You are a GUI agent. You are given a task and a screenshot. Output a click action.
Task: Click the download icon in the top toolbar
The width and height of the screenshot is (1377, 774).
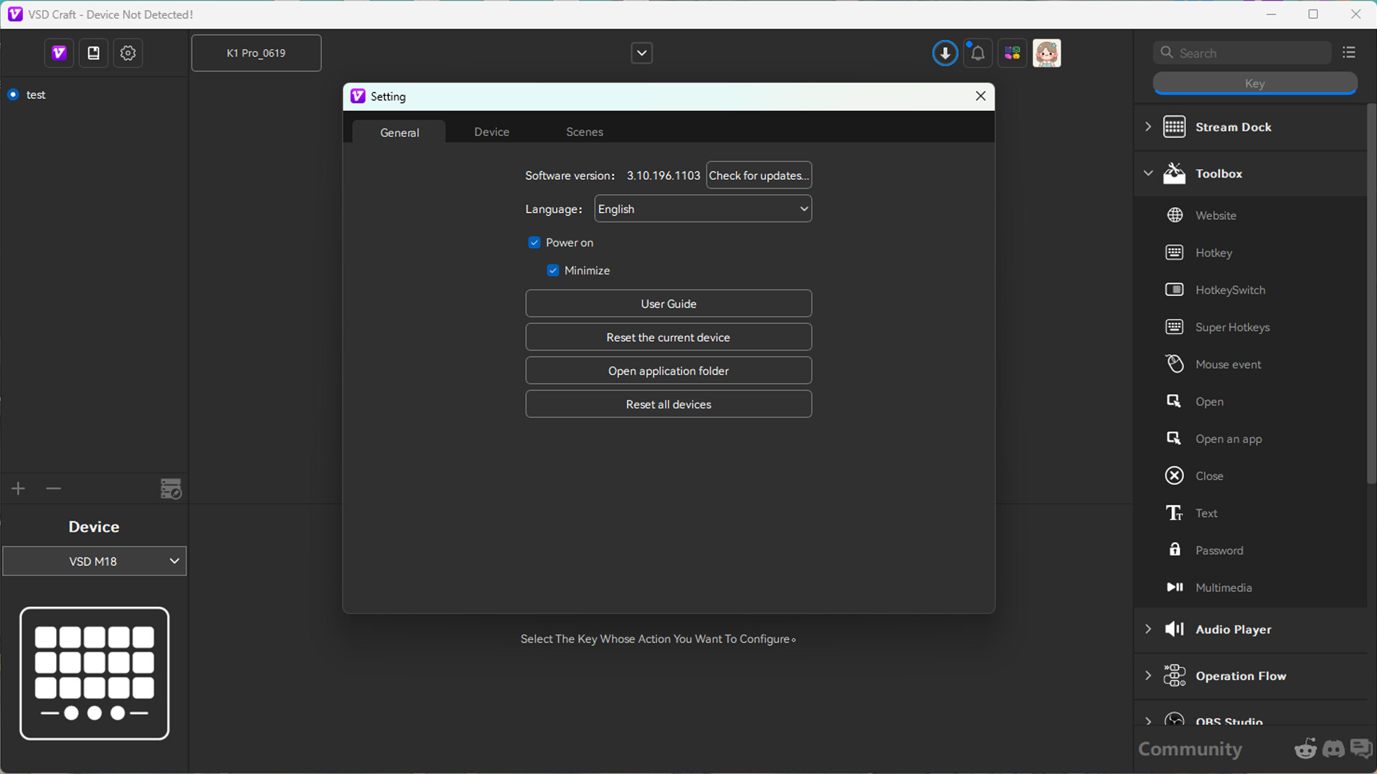pos(945,52)
